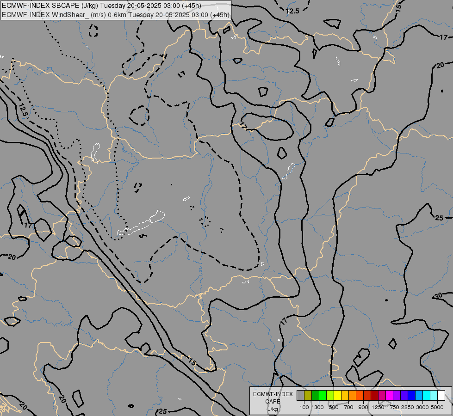Select the pure blue legend swatch
This screenshot has width=453, height=416.
click(x=411, y=395)
